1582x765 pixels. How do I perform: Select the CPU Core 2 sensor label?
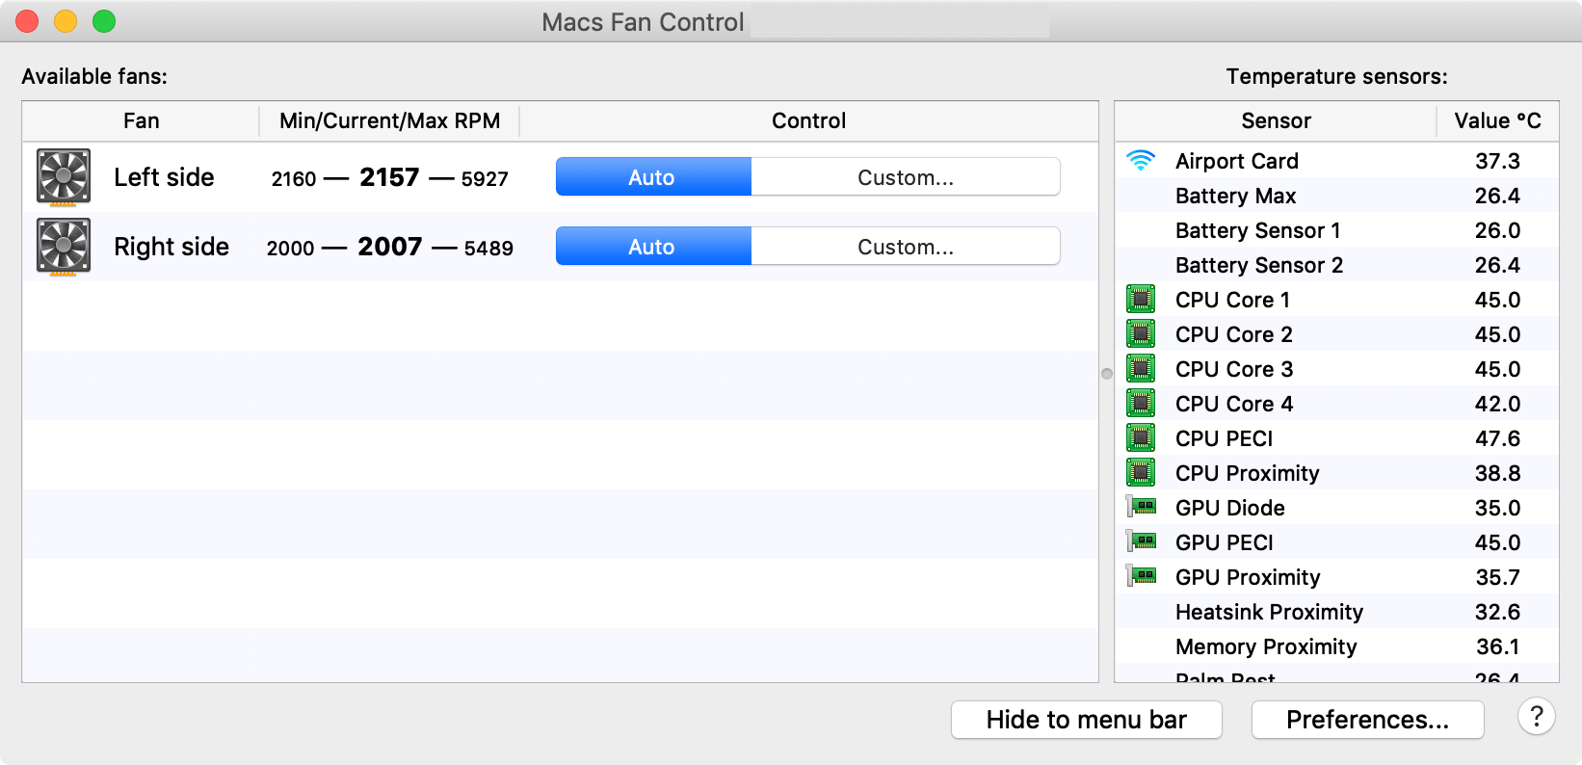pos(1234,334)
